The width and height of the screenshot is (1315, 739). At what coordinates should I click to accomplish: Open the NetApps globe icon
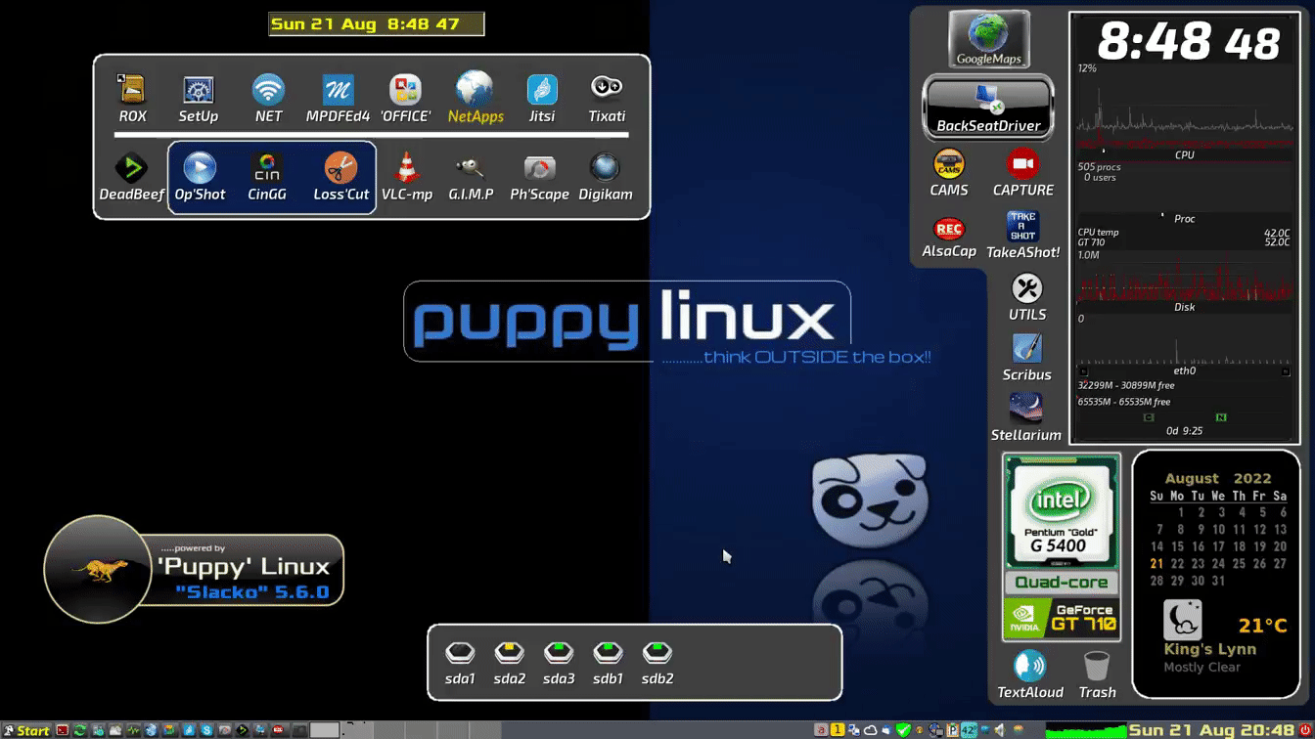476,99
